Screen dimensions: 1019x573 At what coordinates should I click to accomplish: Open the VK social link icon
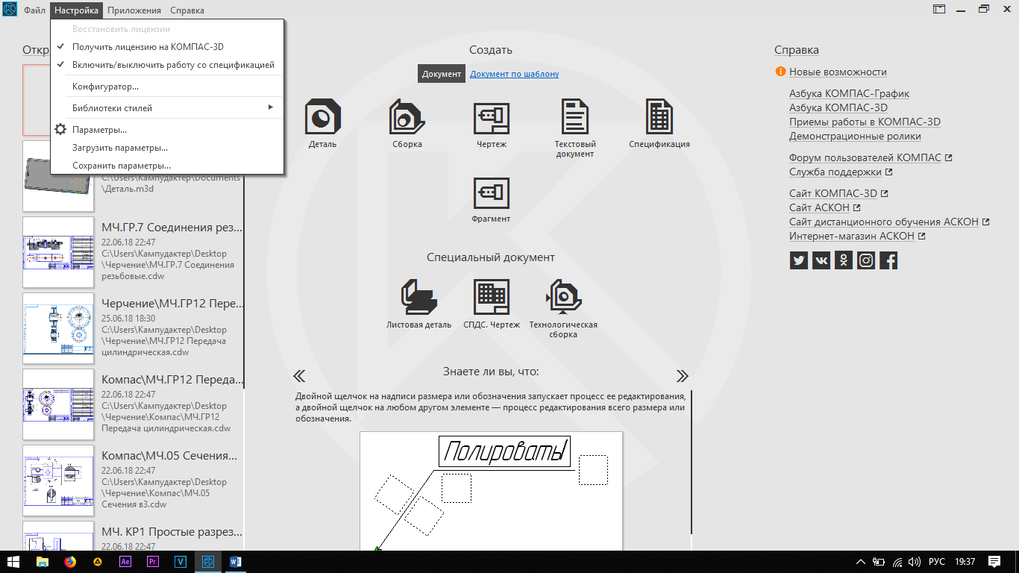tap(821, 260)
